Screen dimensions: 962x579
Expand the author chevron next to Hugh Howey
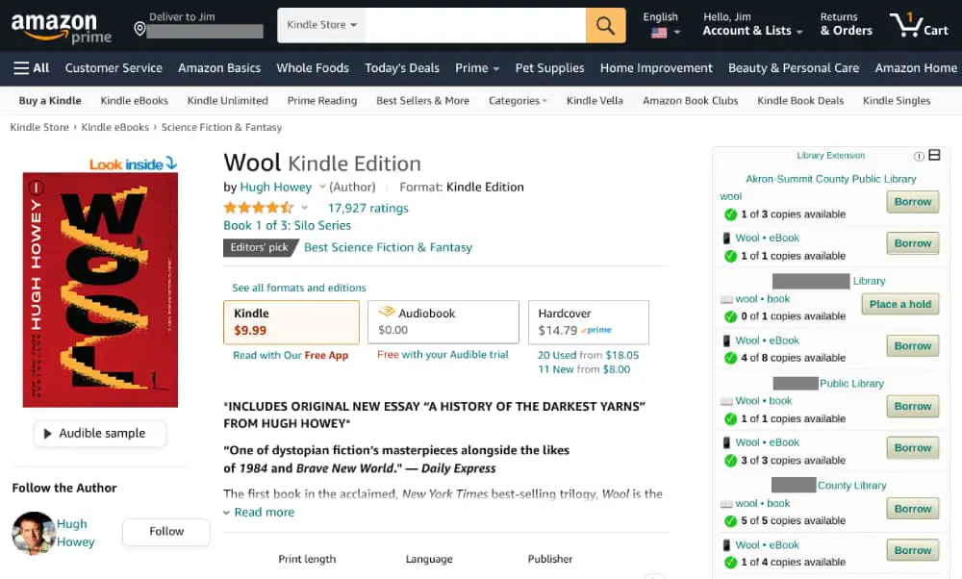tap(322, 187)
